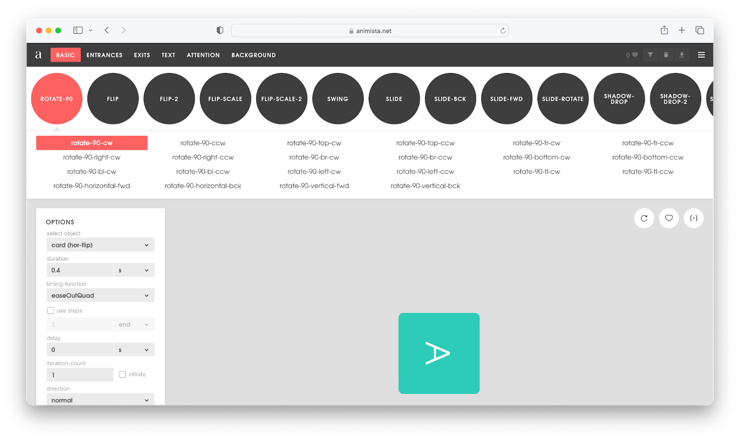The width and height of the screenshot is (740, 440).
Task: Click Safari share icon
Action: pyautogui.click(x=664, y=31)
